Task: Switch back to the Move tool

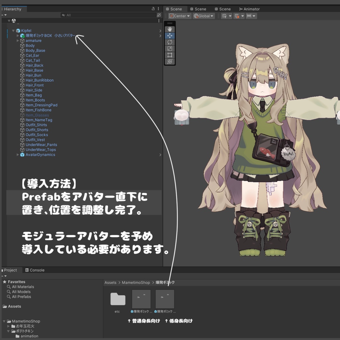Action: pyautogui.click(x=170, y=36)
